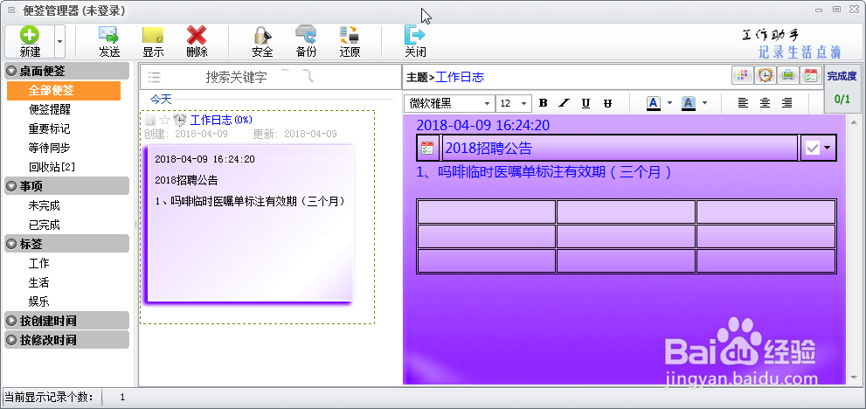Center align text
The width and height of the screenshot is (866, 409).
pyautogui.click(x=765, y=103)
